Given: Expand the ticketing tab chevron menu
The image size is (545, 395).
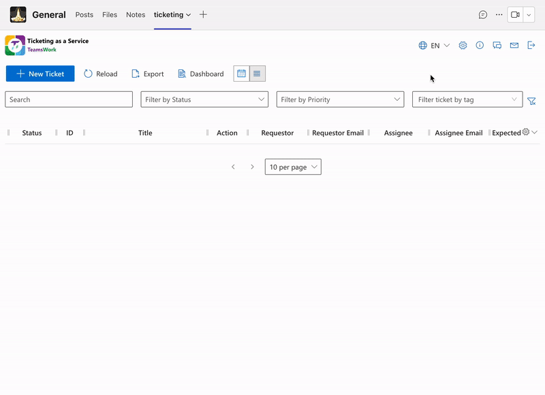Looking at the screenshot, I should [x=189, y=15].
